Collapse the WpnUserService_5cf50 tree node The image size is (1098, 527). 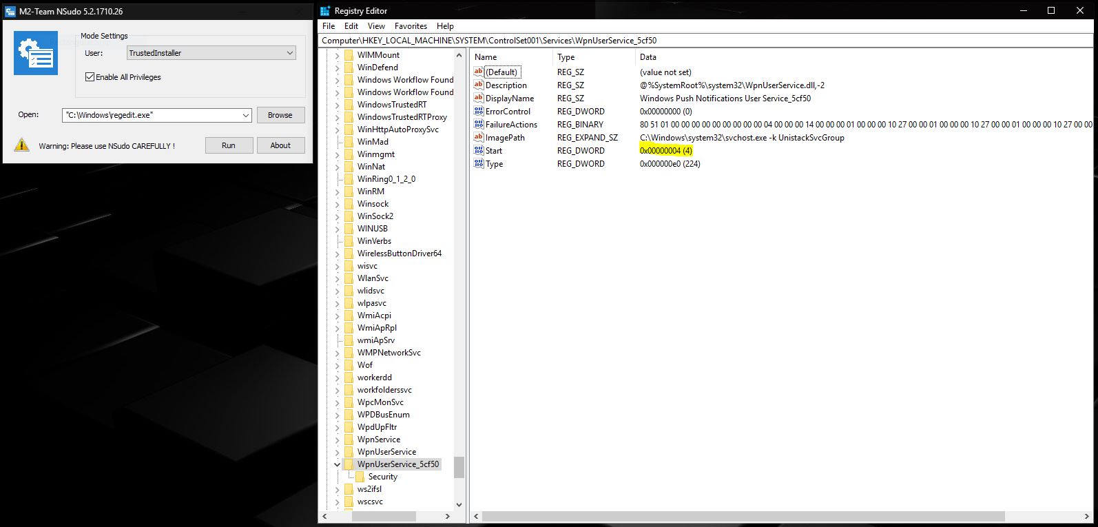[x=337, y=464]
